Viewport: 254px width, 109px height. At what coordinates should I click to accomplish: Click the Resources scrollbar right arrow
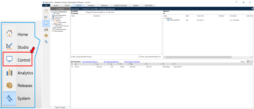[252, 57]
